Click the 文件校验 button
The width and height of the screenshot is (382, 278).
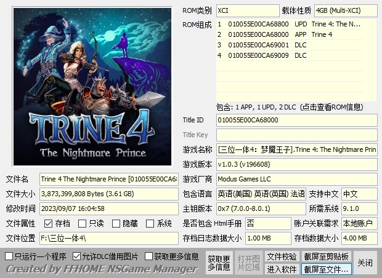point(282,256)
